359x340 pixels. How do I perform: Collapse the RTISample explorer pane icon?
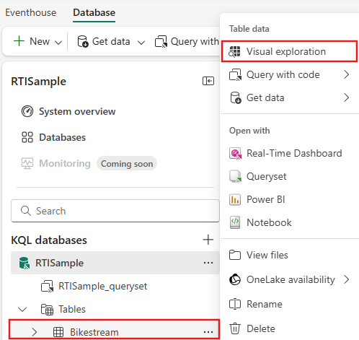coord(208,81)
